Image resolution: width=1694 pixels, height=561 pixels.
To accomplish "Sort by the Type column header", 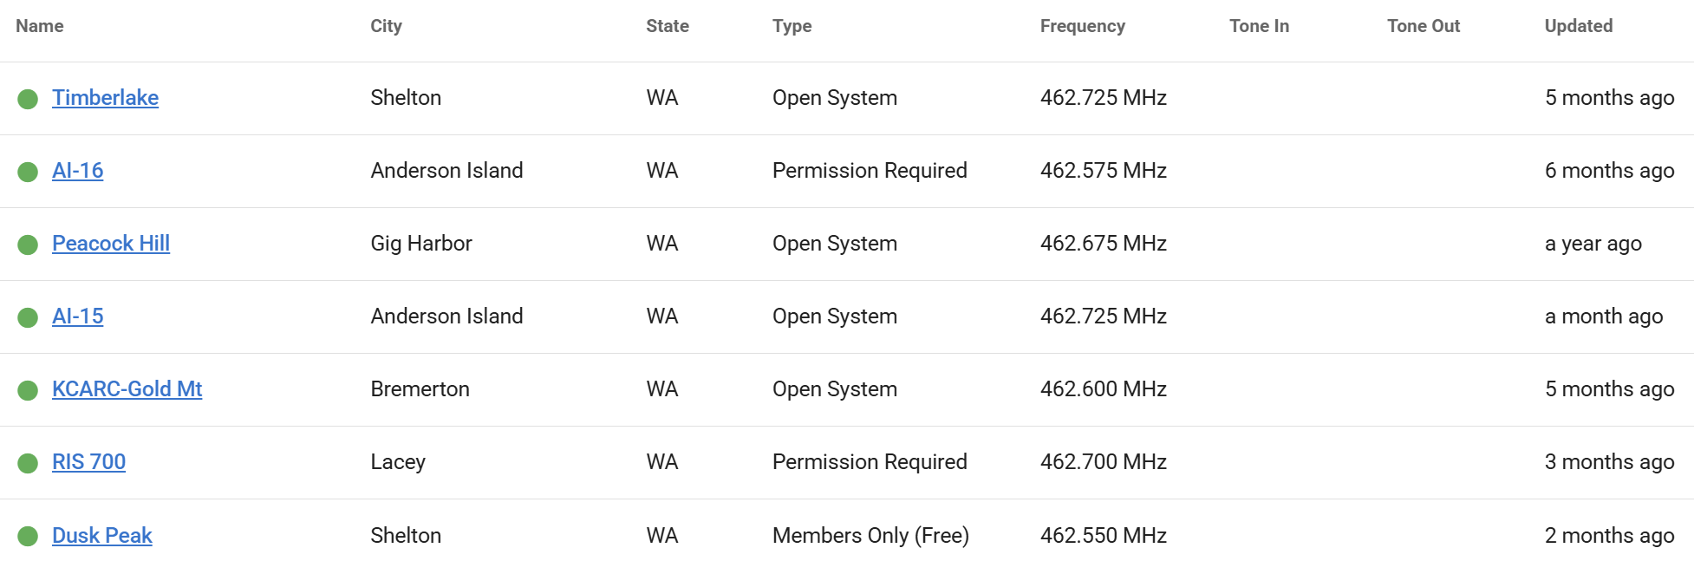I will tap(792, 26).
